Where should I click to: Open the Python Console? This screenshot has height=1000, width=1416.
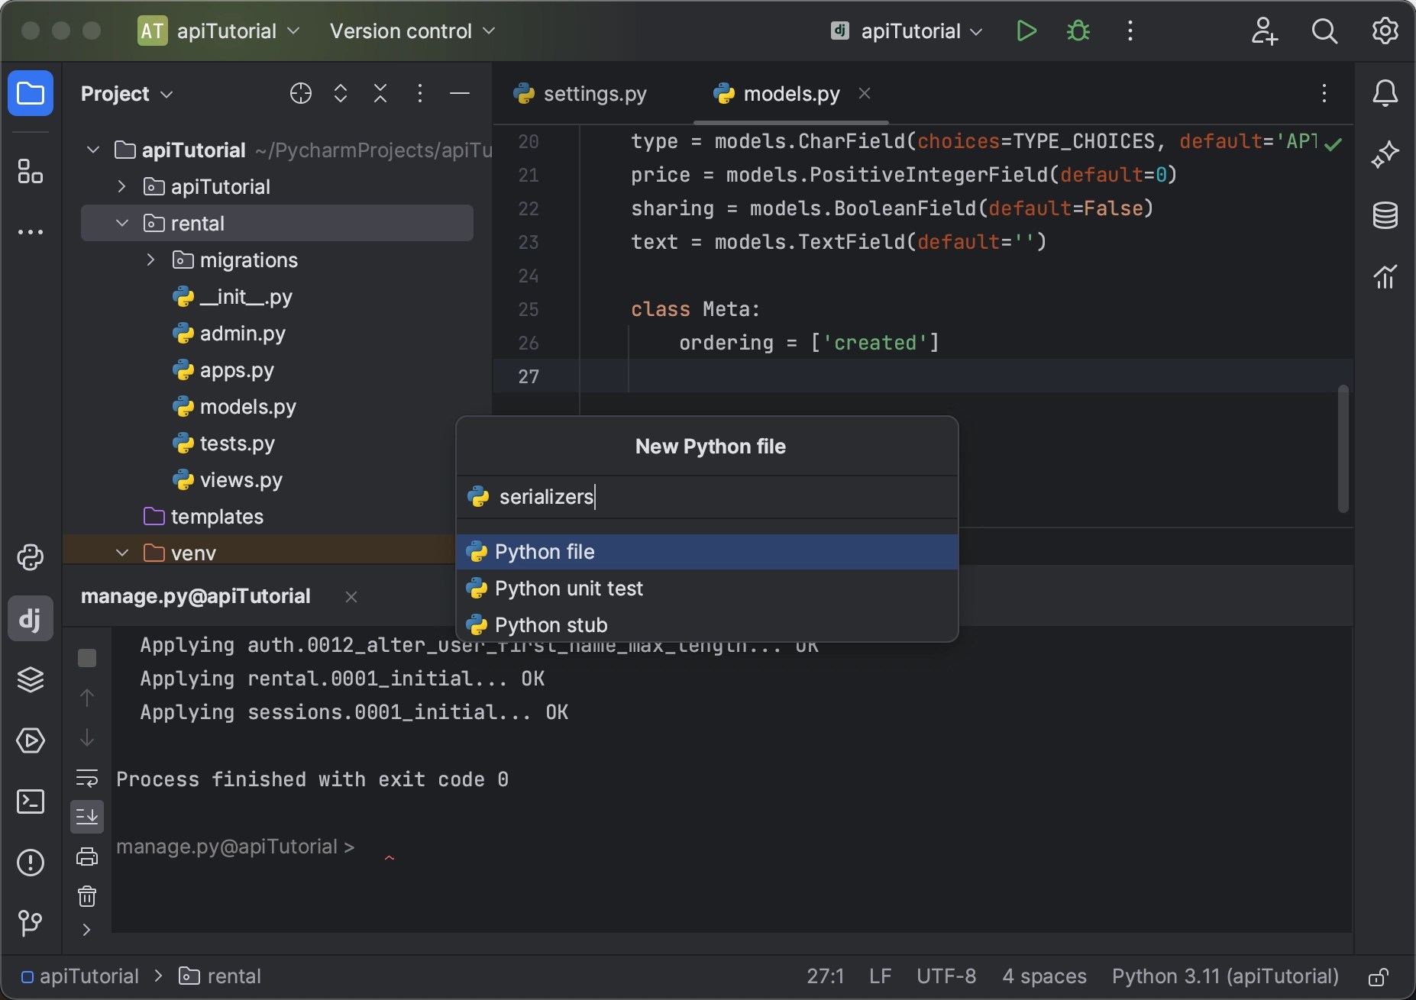(x=31, y=558)
